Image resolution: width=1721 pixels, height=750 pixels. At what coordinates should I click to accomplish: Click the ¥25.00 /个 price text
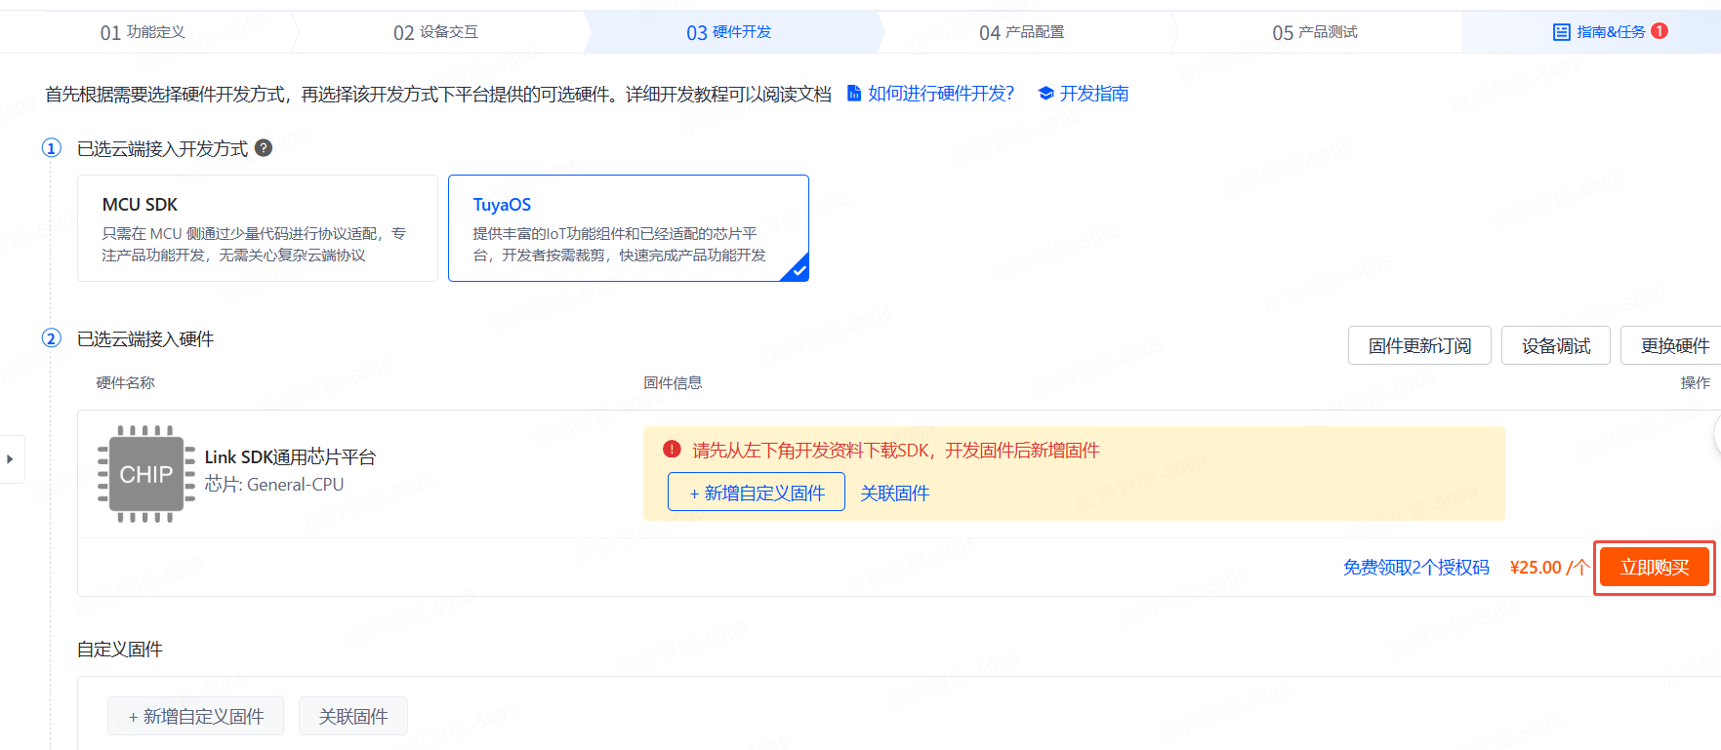coord(1549,567)
